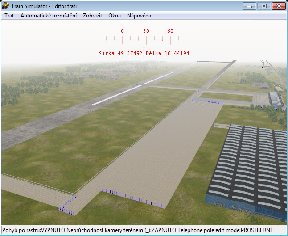Viewport: 288px width, 236px height.
Task: Click the compass heading 30 mark
Action: (x=146, y=31)
